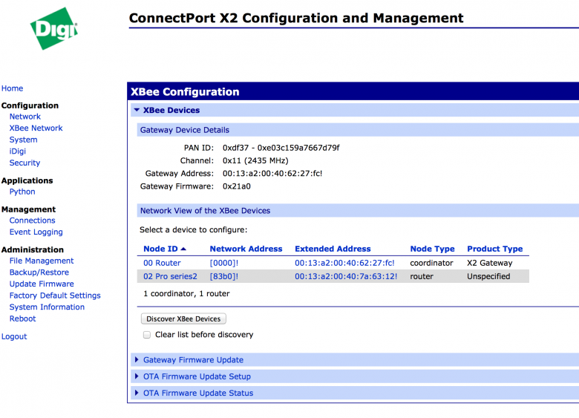Click network address [83b0]!

click(x=224, y=277)
